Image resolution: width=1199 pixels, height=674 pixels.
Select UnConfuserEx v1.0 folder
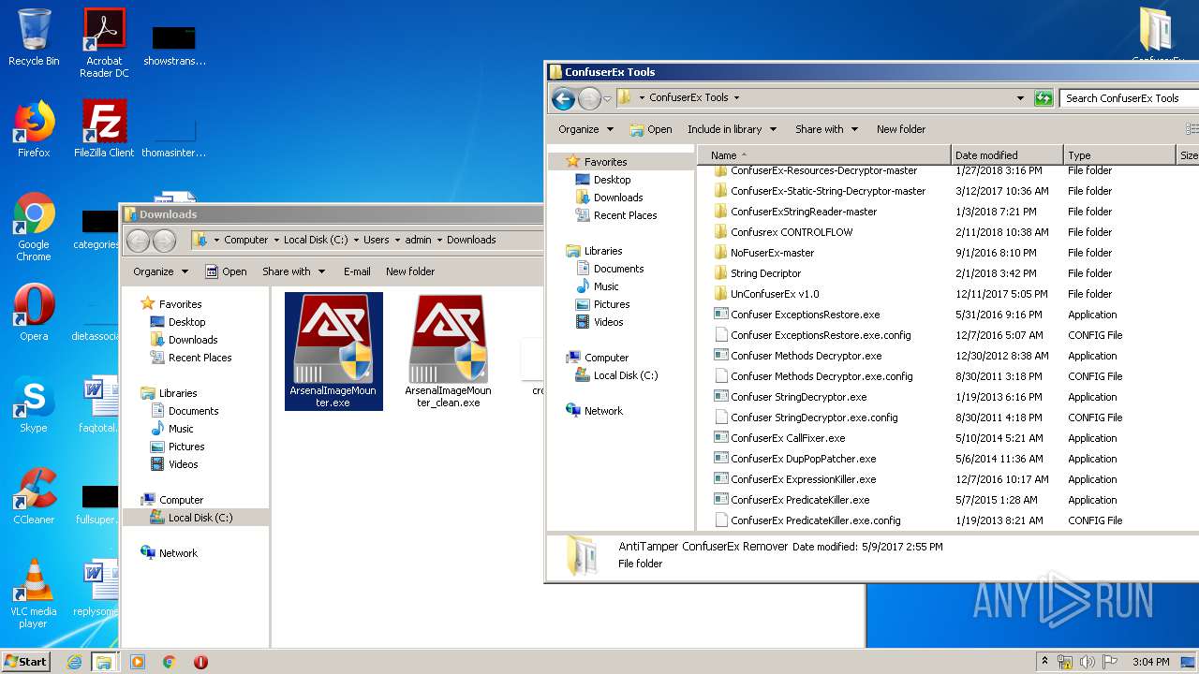(x=775, y=294)
